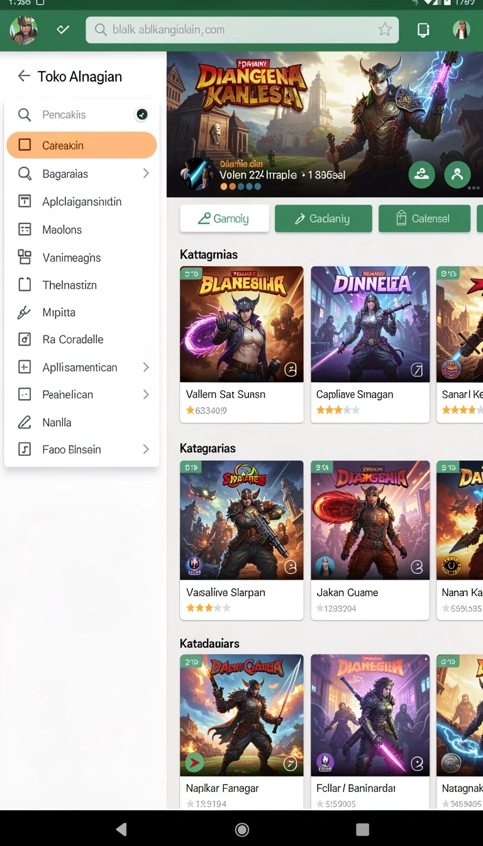Tap circle badge on Vallern Sat Suasn artwork
This screenshot has height=846, width=483.
click(x=291, y=369)
